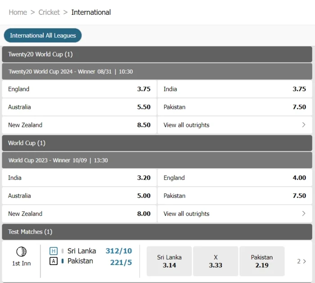The height and width of the screenshot is (283, 315).
Task: Click Sri Lanka score 312/10
Action: [119, 251]
